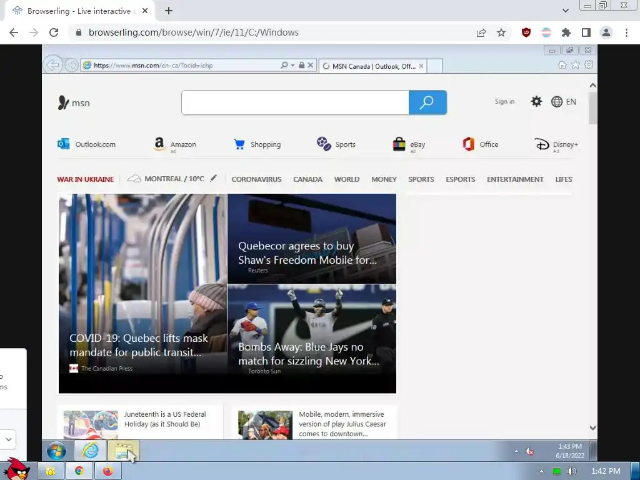640x480 pixels.
Task: Bookmark this page with the star icon
Action: point(501,32)
